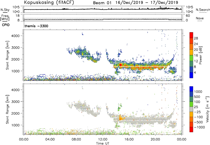Click the '1000' tick on the Velocity scale

[x=198, y=92]
